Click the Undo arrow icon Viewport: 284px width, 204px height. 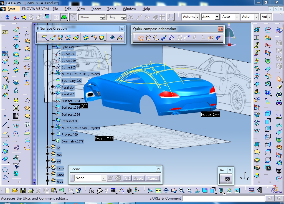[62, 190]
